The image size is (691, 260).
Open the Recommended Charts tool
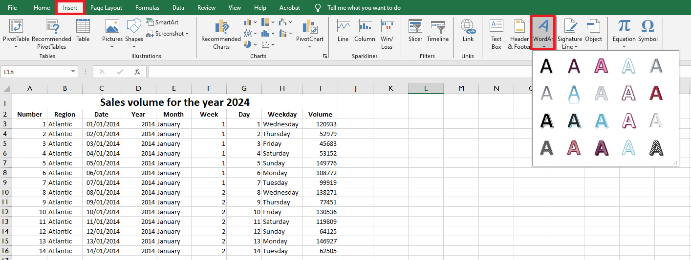[x=221, y=35]
